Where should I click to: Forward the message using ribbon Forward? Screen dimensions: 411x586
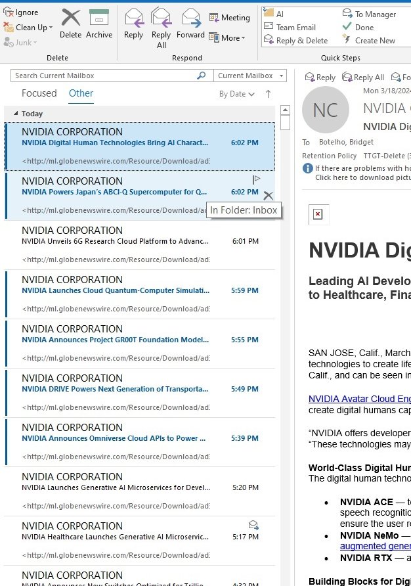190,24
